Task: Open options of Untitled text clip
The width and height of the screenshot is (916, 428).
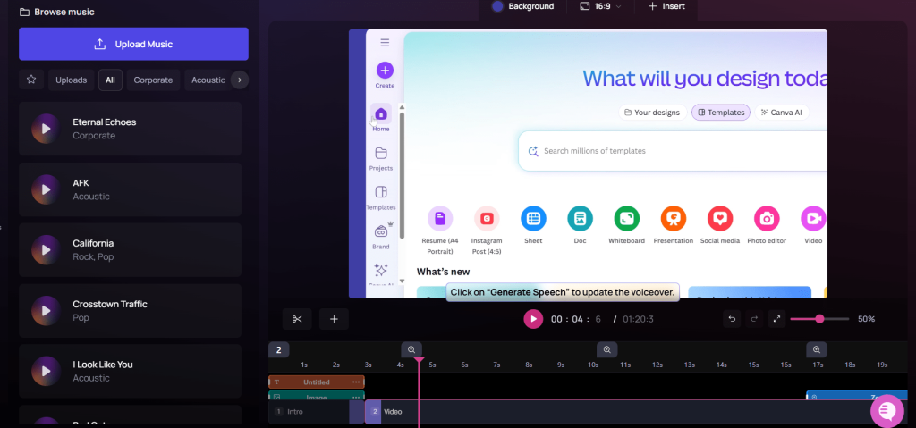Action: [x=356, y=382]
